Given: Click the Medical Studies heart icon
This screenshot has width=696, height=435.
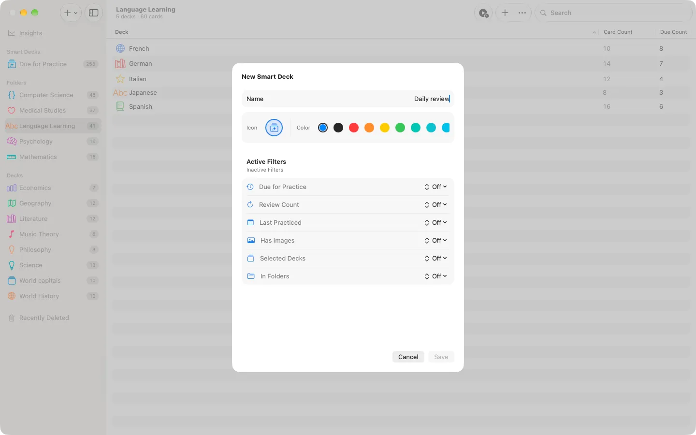Looking at the screenshot, I should coord(12,111).
